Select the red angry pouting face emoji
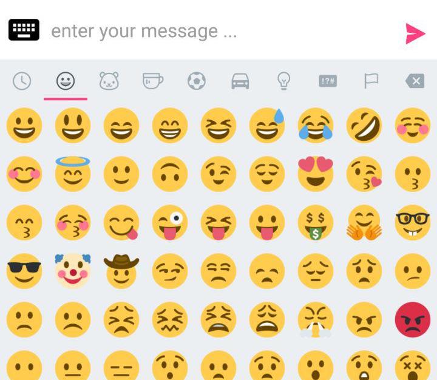The width and height of the screenshot is (437, 380). coord(413,319)
